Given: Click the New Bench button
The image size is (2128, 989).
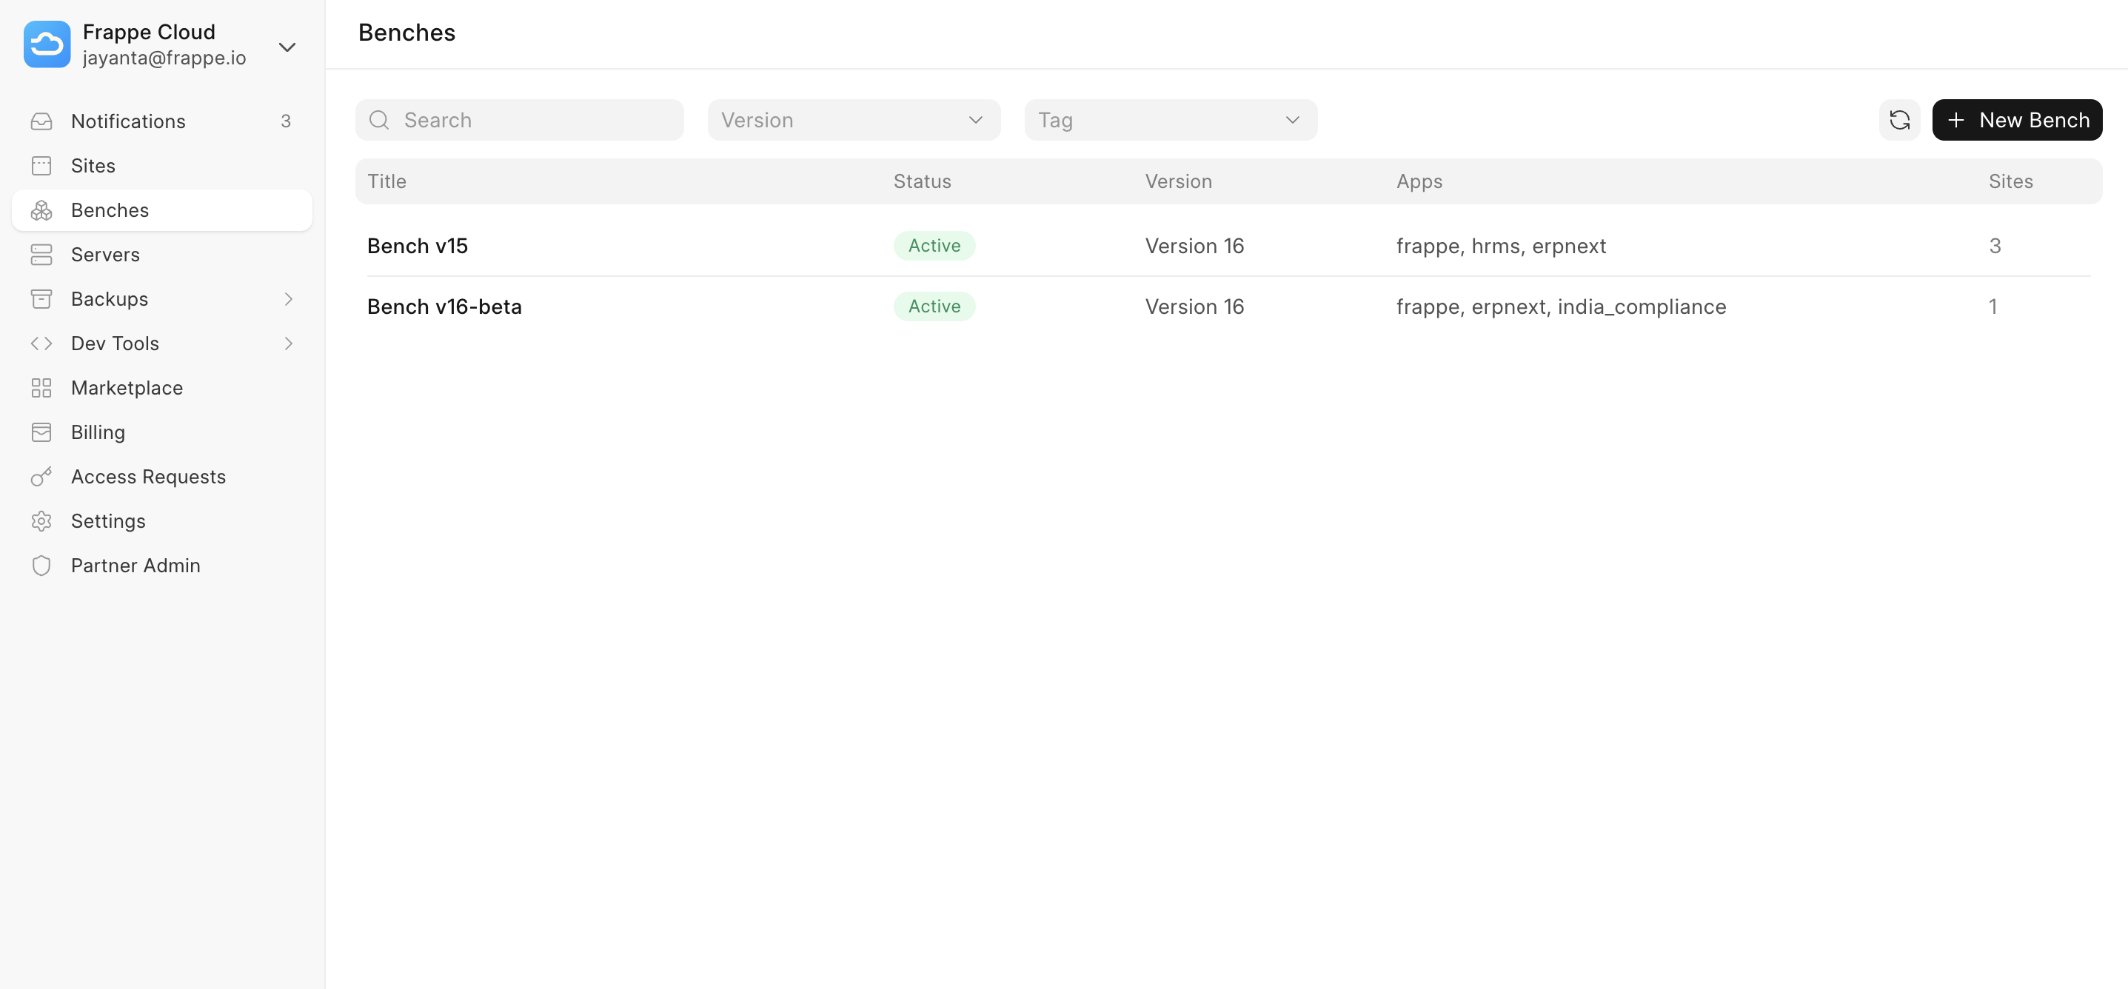Looking at the screenshot, I should (x=2016, y=120).
